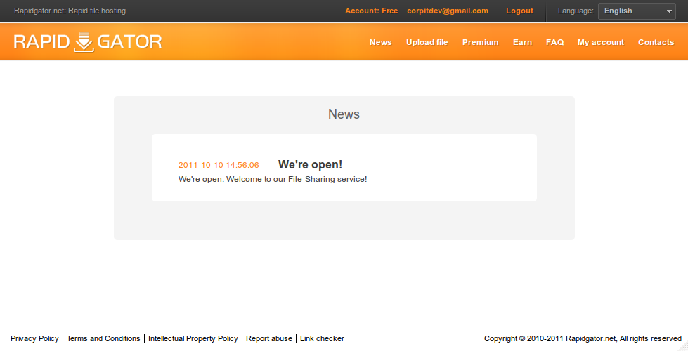Open the Contacts page

[656, 43]
